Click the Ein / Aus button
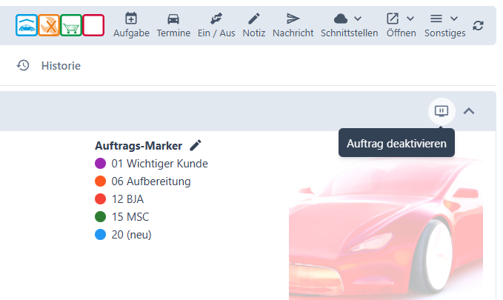This screenshot has width=503, height=300. coord(216,25)
